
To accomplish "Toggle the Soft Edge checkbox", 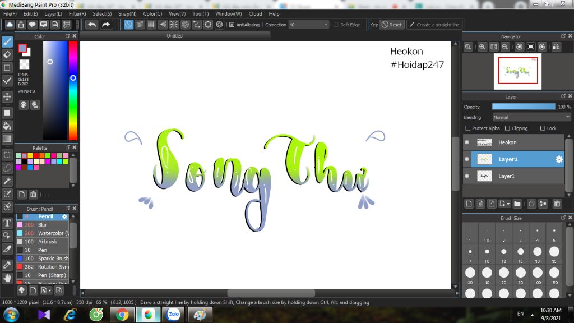I will pos(336,25).
